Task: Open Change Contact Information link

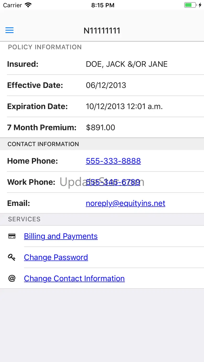Action: pos(74,278)
